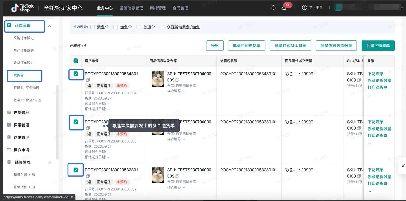Copy the SPU code in the 534S01 row
Viewport: 406px width, 201px height.
pyautogui.click(x=177, y=80)
